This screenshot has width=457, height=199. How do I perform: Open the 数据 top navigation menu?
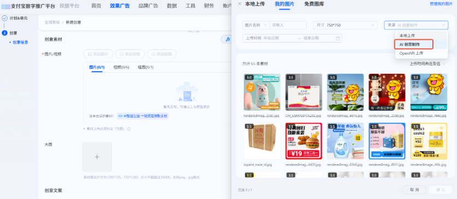click(x=172, y=6)
